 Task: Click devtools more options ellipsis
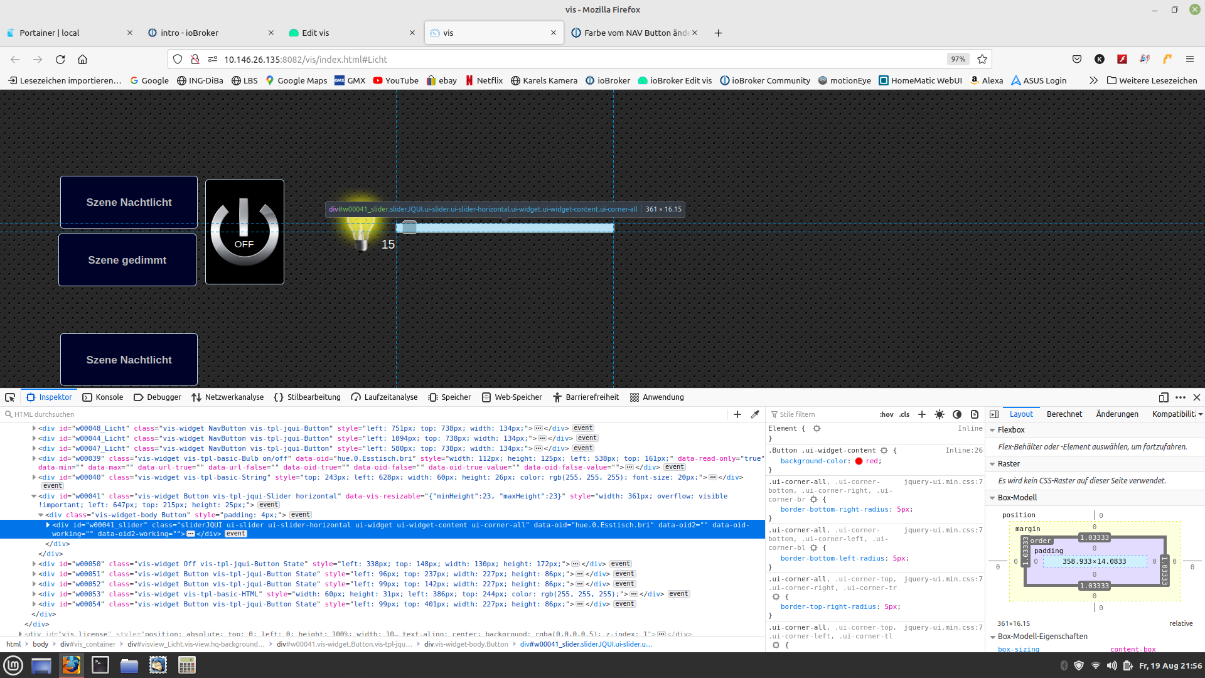(x=1181, y=397)
